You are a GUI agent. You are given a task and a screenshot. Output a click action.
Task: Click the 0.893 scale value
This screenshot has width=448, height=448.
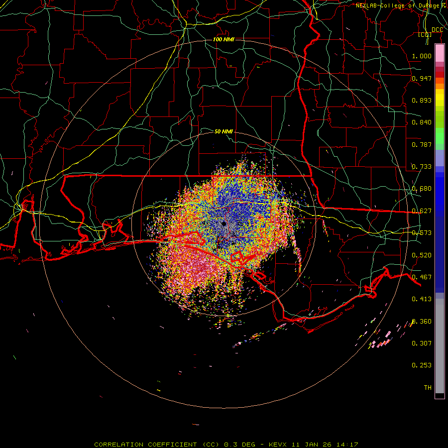422,100
